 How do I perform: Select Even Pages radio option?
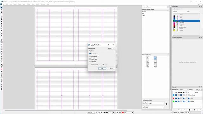pos(90,56)
